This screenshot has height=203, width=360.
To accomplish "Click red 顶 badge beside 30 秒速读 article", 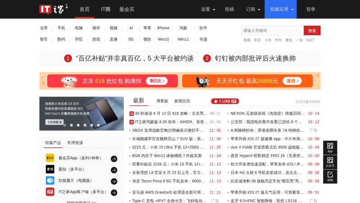I will [131, 114].
